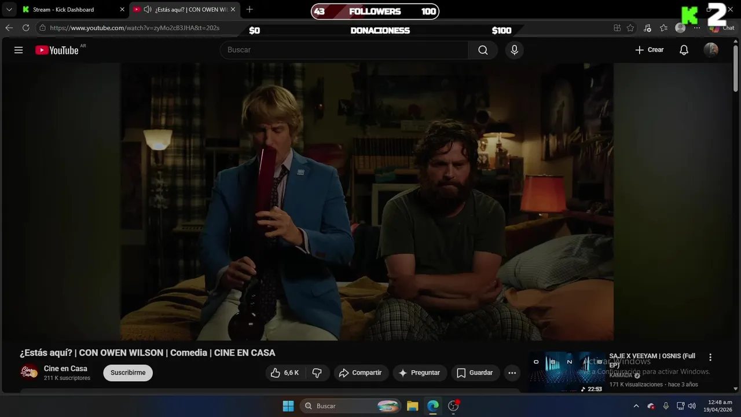Open Edge settings and more menu
This screenshot has width=741, height=417.
point(697,28)
